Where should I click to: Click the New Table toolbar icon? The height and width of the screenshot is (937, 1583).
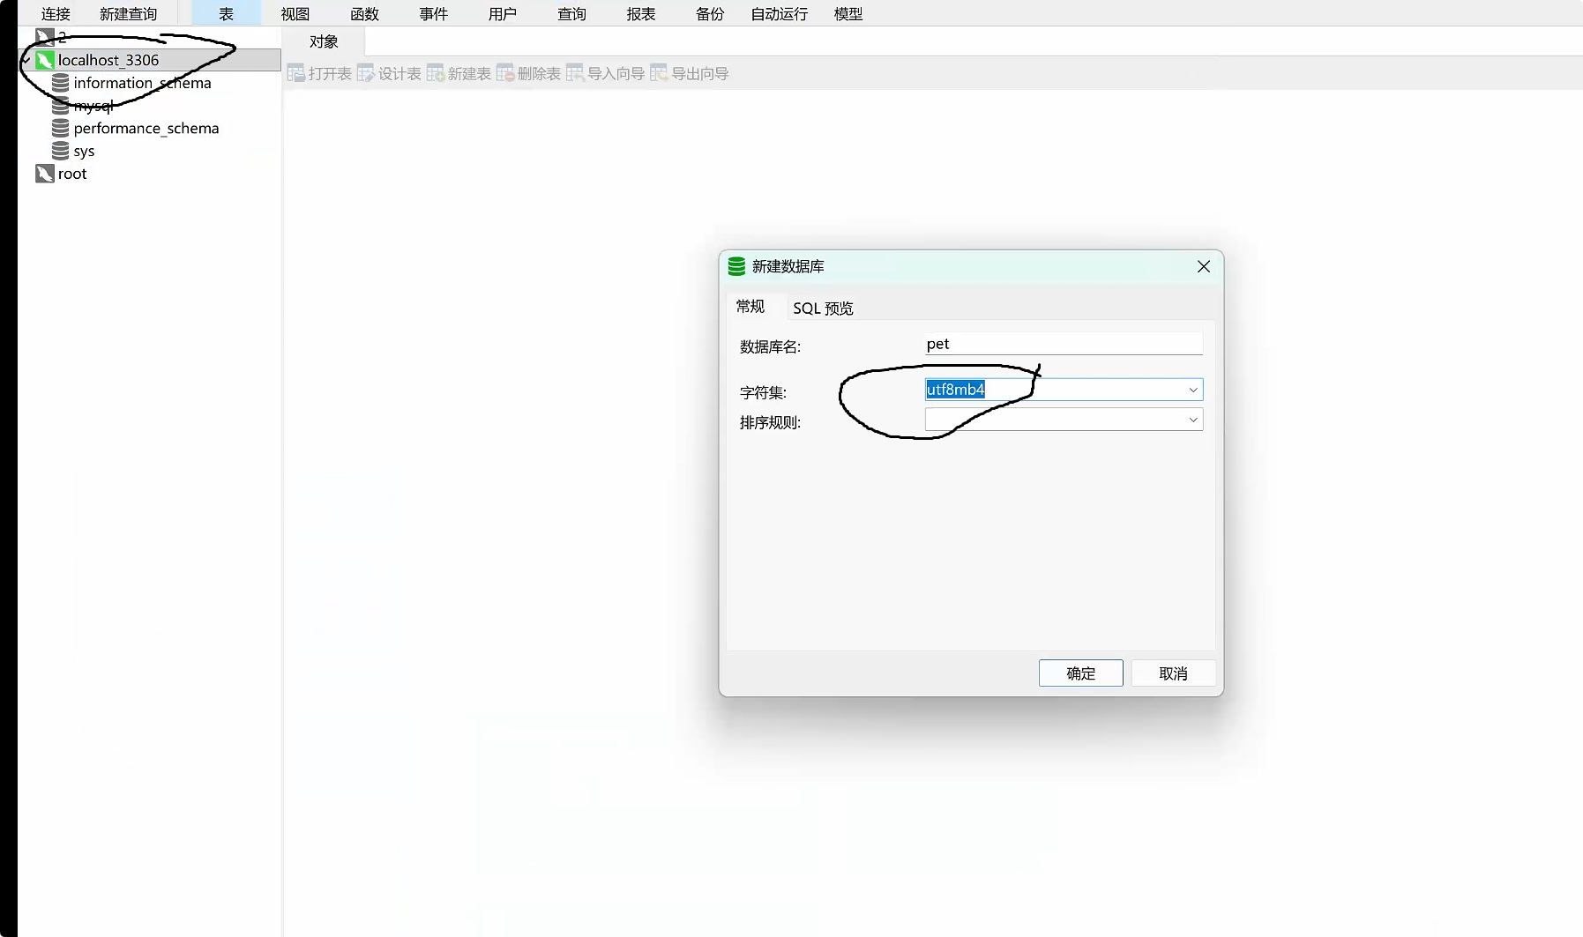436,73
